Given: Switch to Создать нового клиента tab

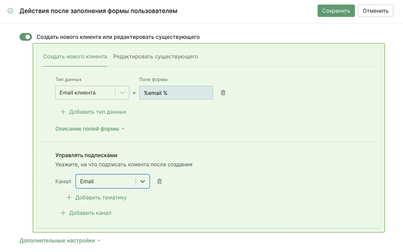Looking at the screenshot, I should tap(75, 56).
